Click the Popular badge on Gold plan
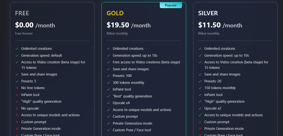Image resolution: width=283 pixels, height=136 pixels. pyautogui.click(x=171, y=5)
